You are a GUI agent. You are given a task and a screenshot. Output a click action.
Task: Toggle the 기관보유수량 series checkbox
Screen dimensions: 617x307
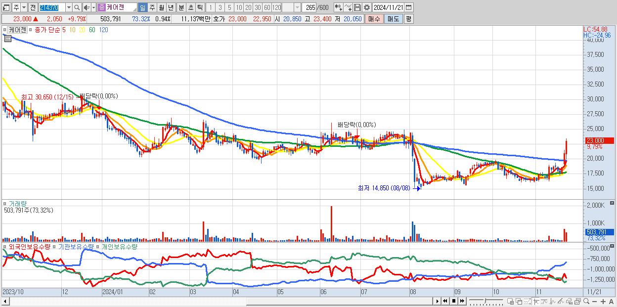point(55,246)
